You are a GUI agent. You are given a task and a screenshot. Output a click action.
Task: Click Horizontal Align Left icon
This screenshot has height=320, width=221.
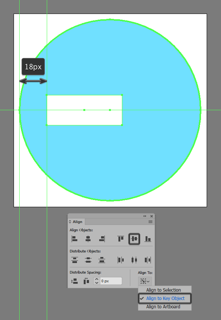pos(74,239)
